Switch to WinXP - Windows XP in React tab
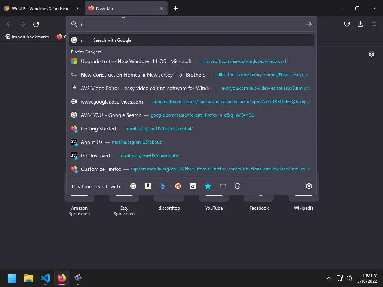The height and width of the screenshot is (287, 383). point(41,8)
